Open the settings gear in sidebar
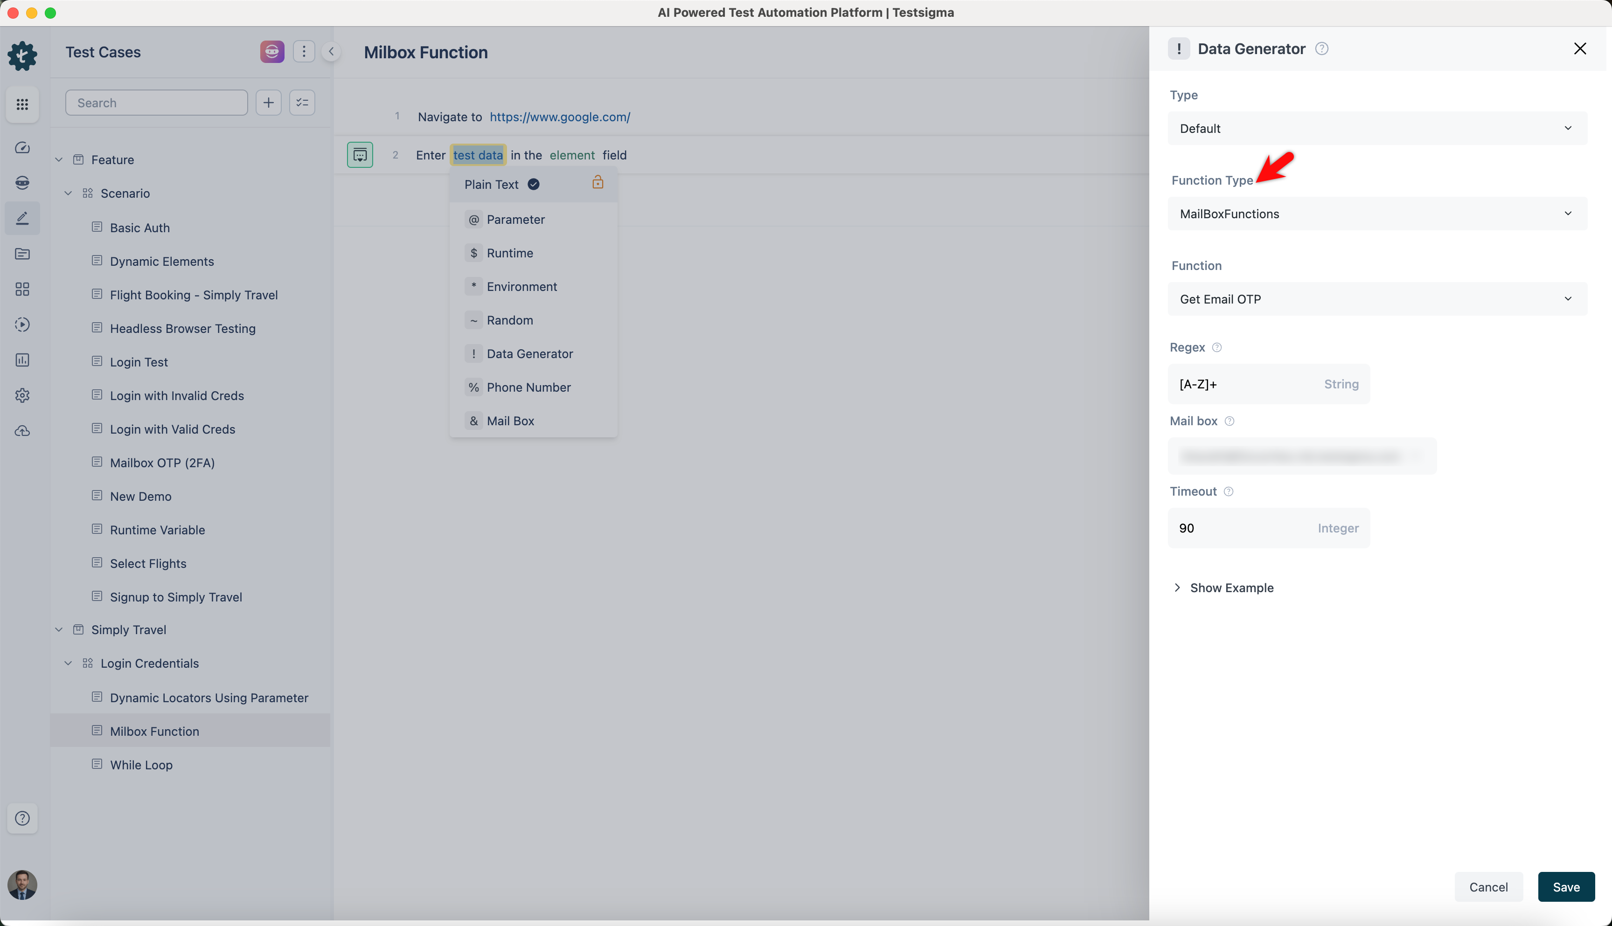Screen dimensions: 1612x926 click(x=22, y=395)
